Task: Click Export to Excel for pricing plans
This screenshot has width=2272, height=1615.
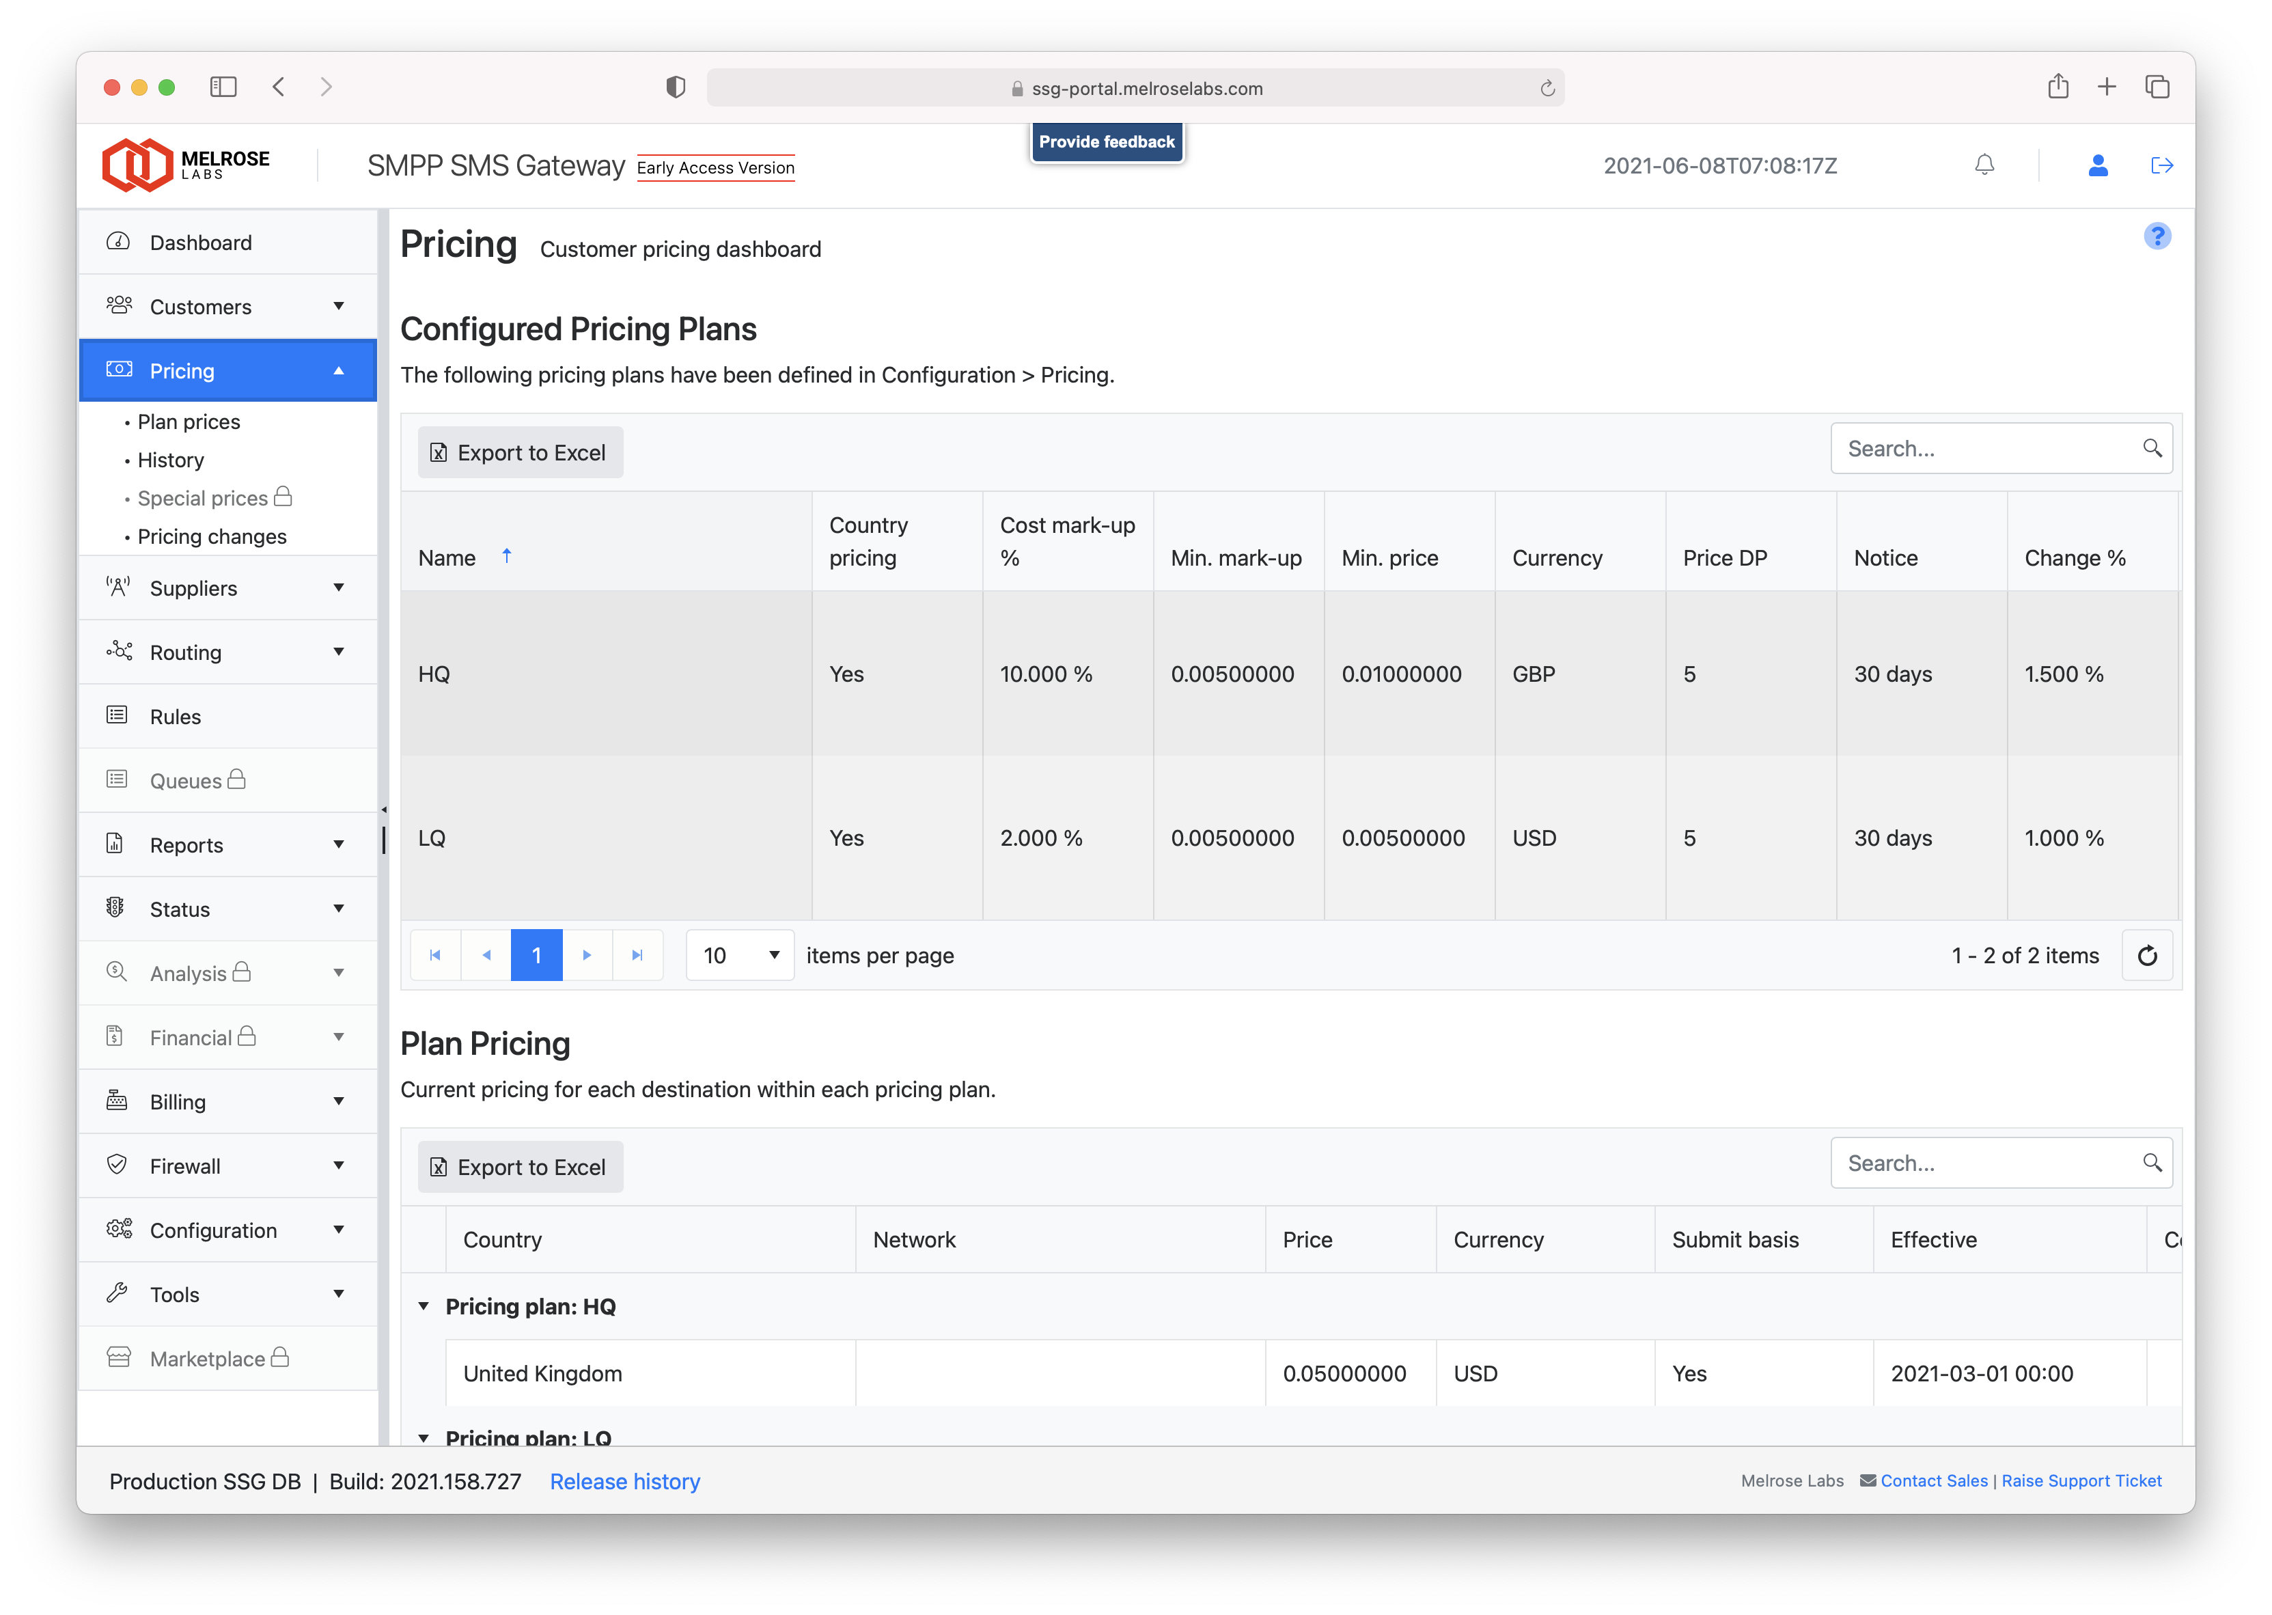Action: click(x=520, y=452)
